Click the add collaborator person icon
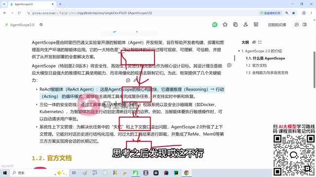Screen dimensions: 316x177 click(x=245, y=25)
